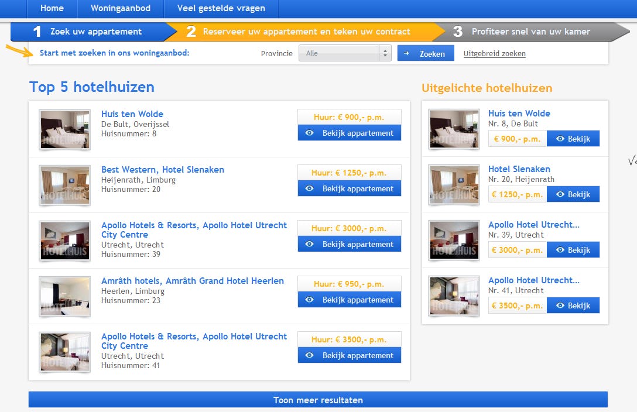Open the Huis ten Wolde thumbnail in Top 5
The height and width of the screenshot is (412, 637).
click(64, 129)
